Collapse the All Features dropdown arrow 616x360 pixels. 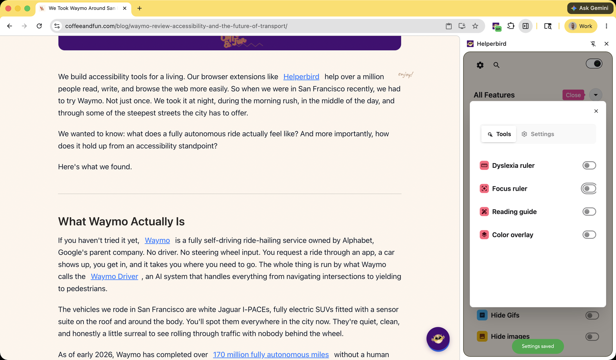596,95
